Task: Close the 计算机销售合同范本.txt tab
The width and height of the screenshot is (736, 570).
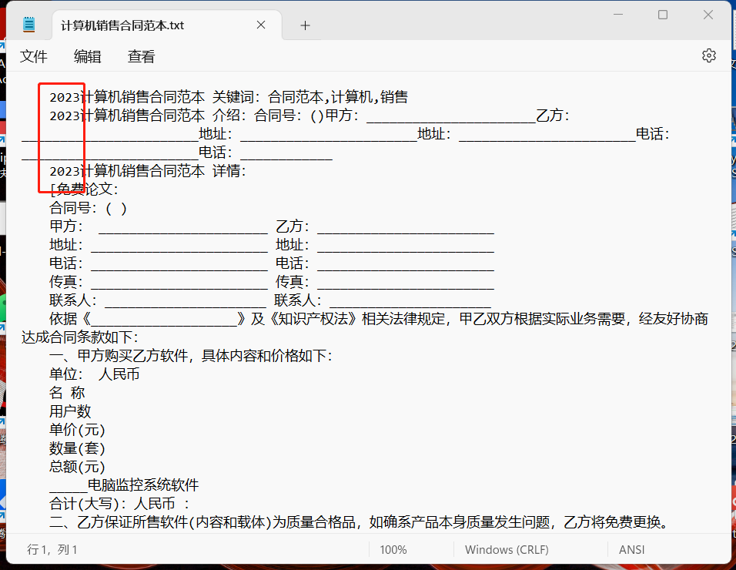Action: (x=260, y=25)
